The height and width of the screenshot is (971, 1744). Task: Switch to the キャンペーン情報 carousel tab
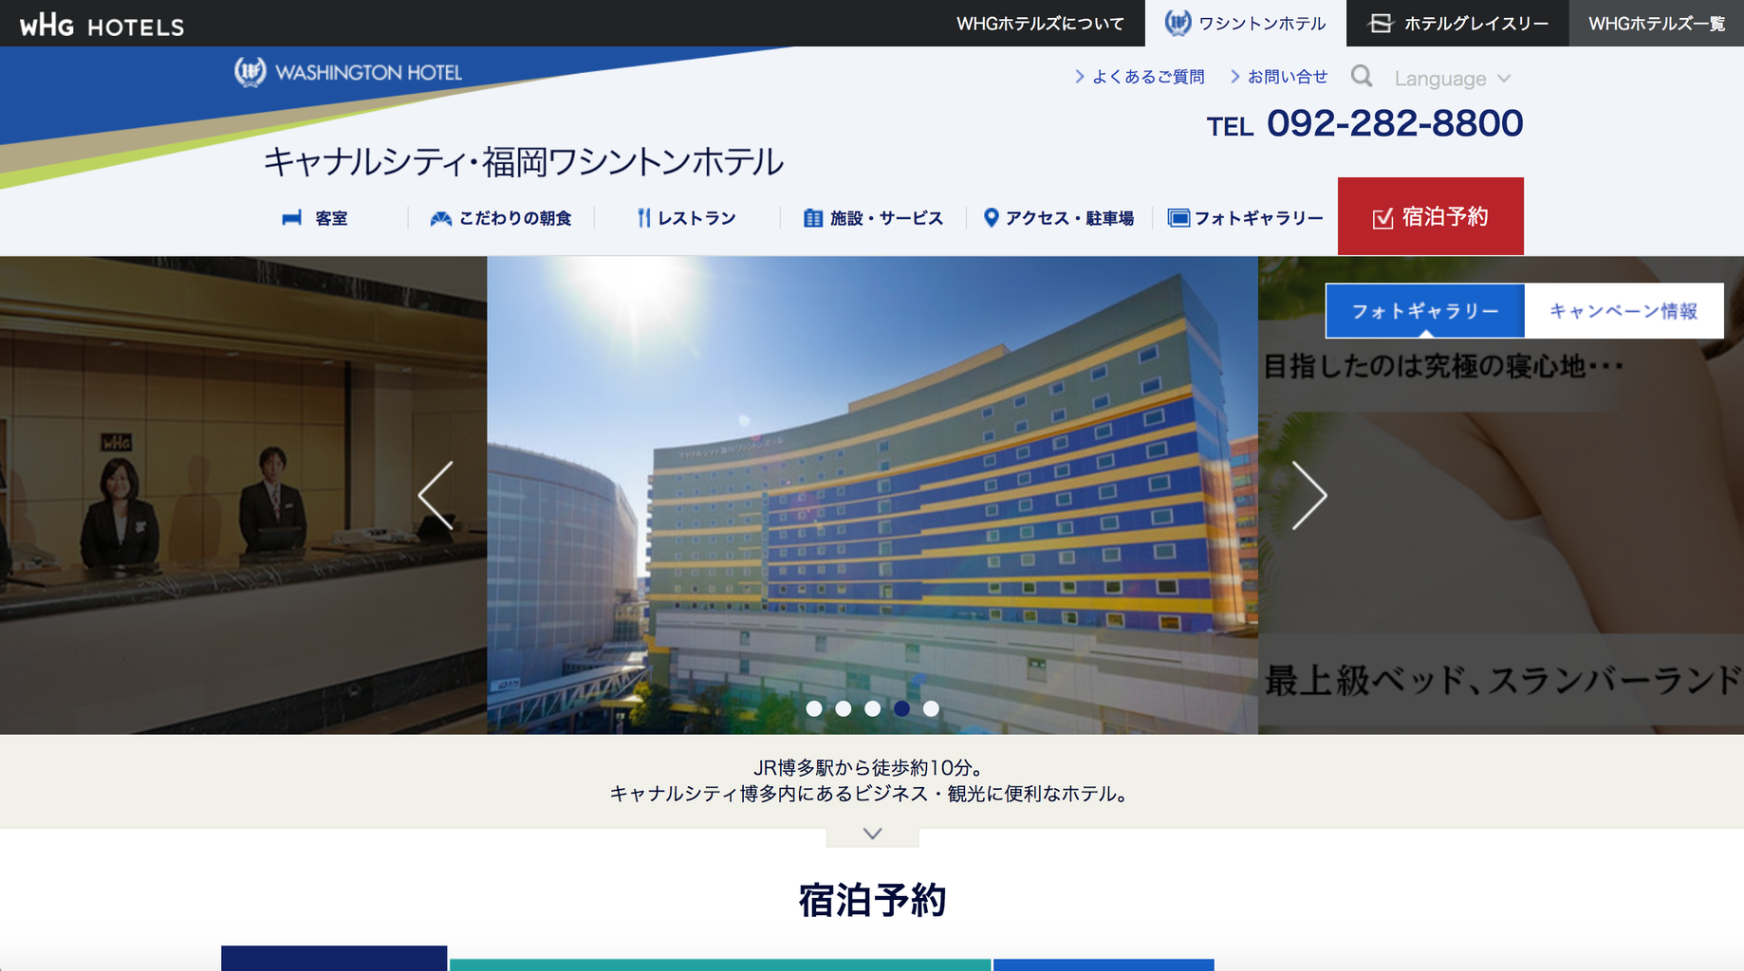1623,311
